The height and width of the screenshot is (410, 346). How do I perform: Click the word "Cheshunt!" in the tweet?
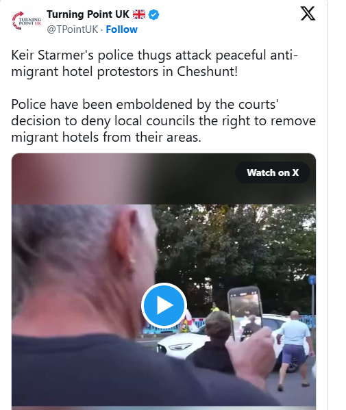208,71
